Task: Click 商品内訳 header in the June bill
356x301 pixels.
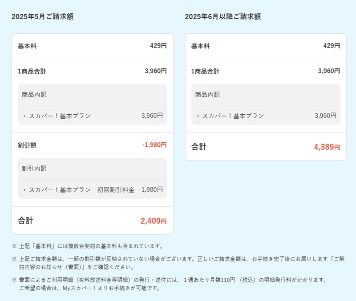Action: tap(208, 95)
